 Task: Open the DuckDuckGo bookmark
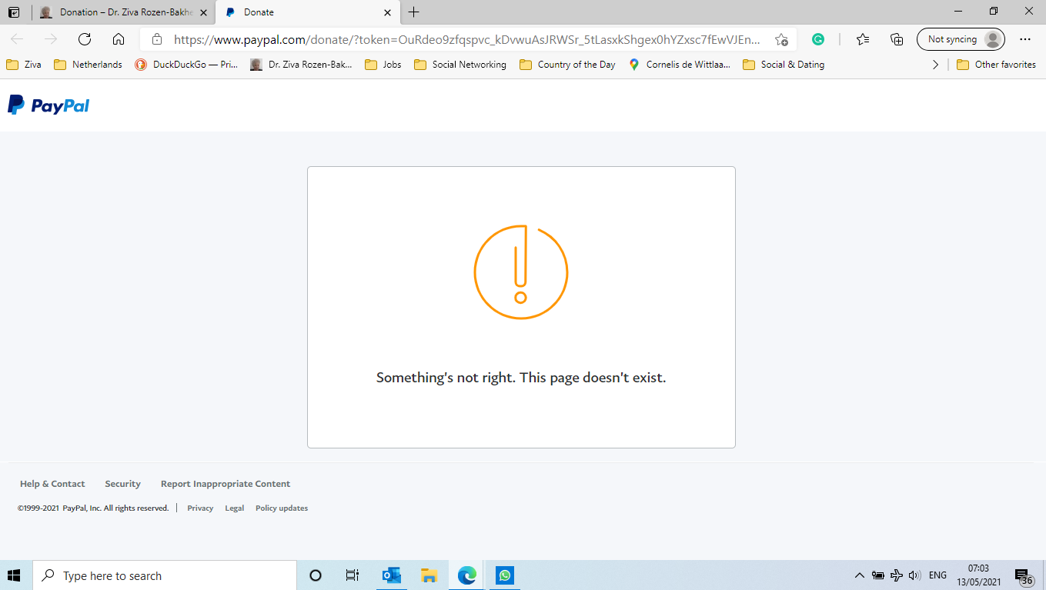(186, 65)
